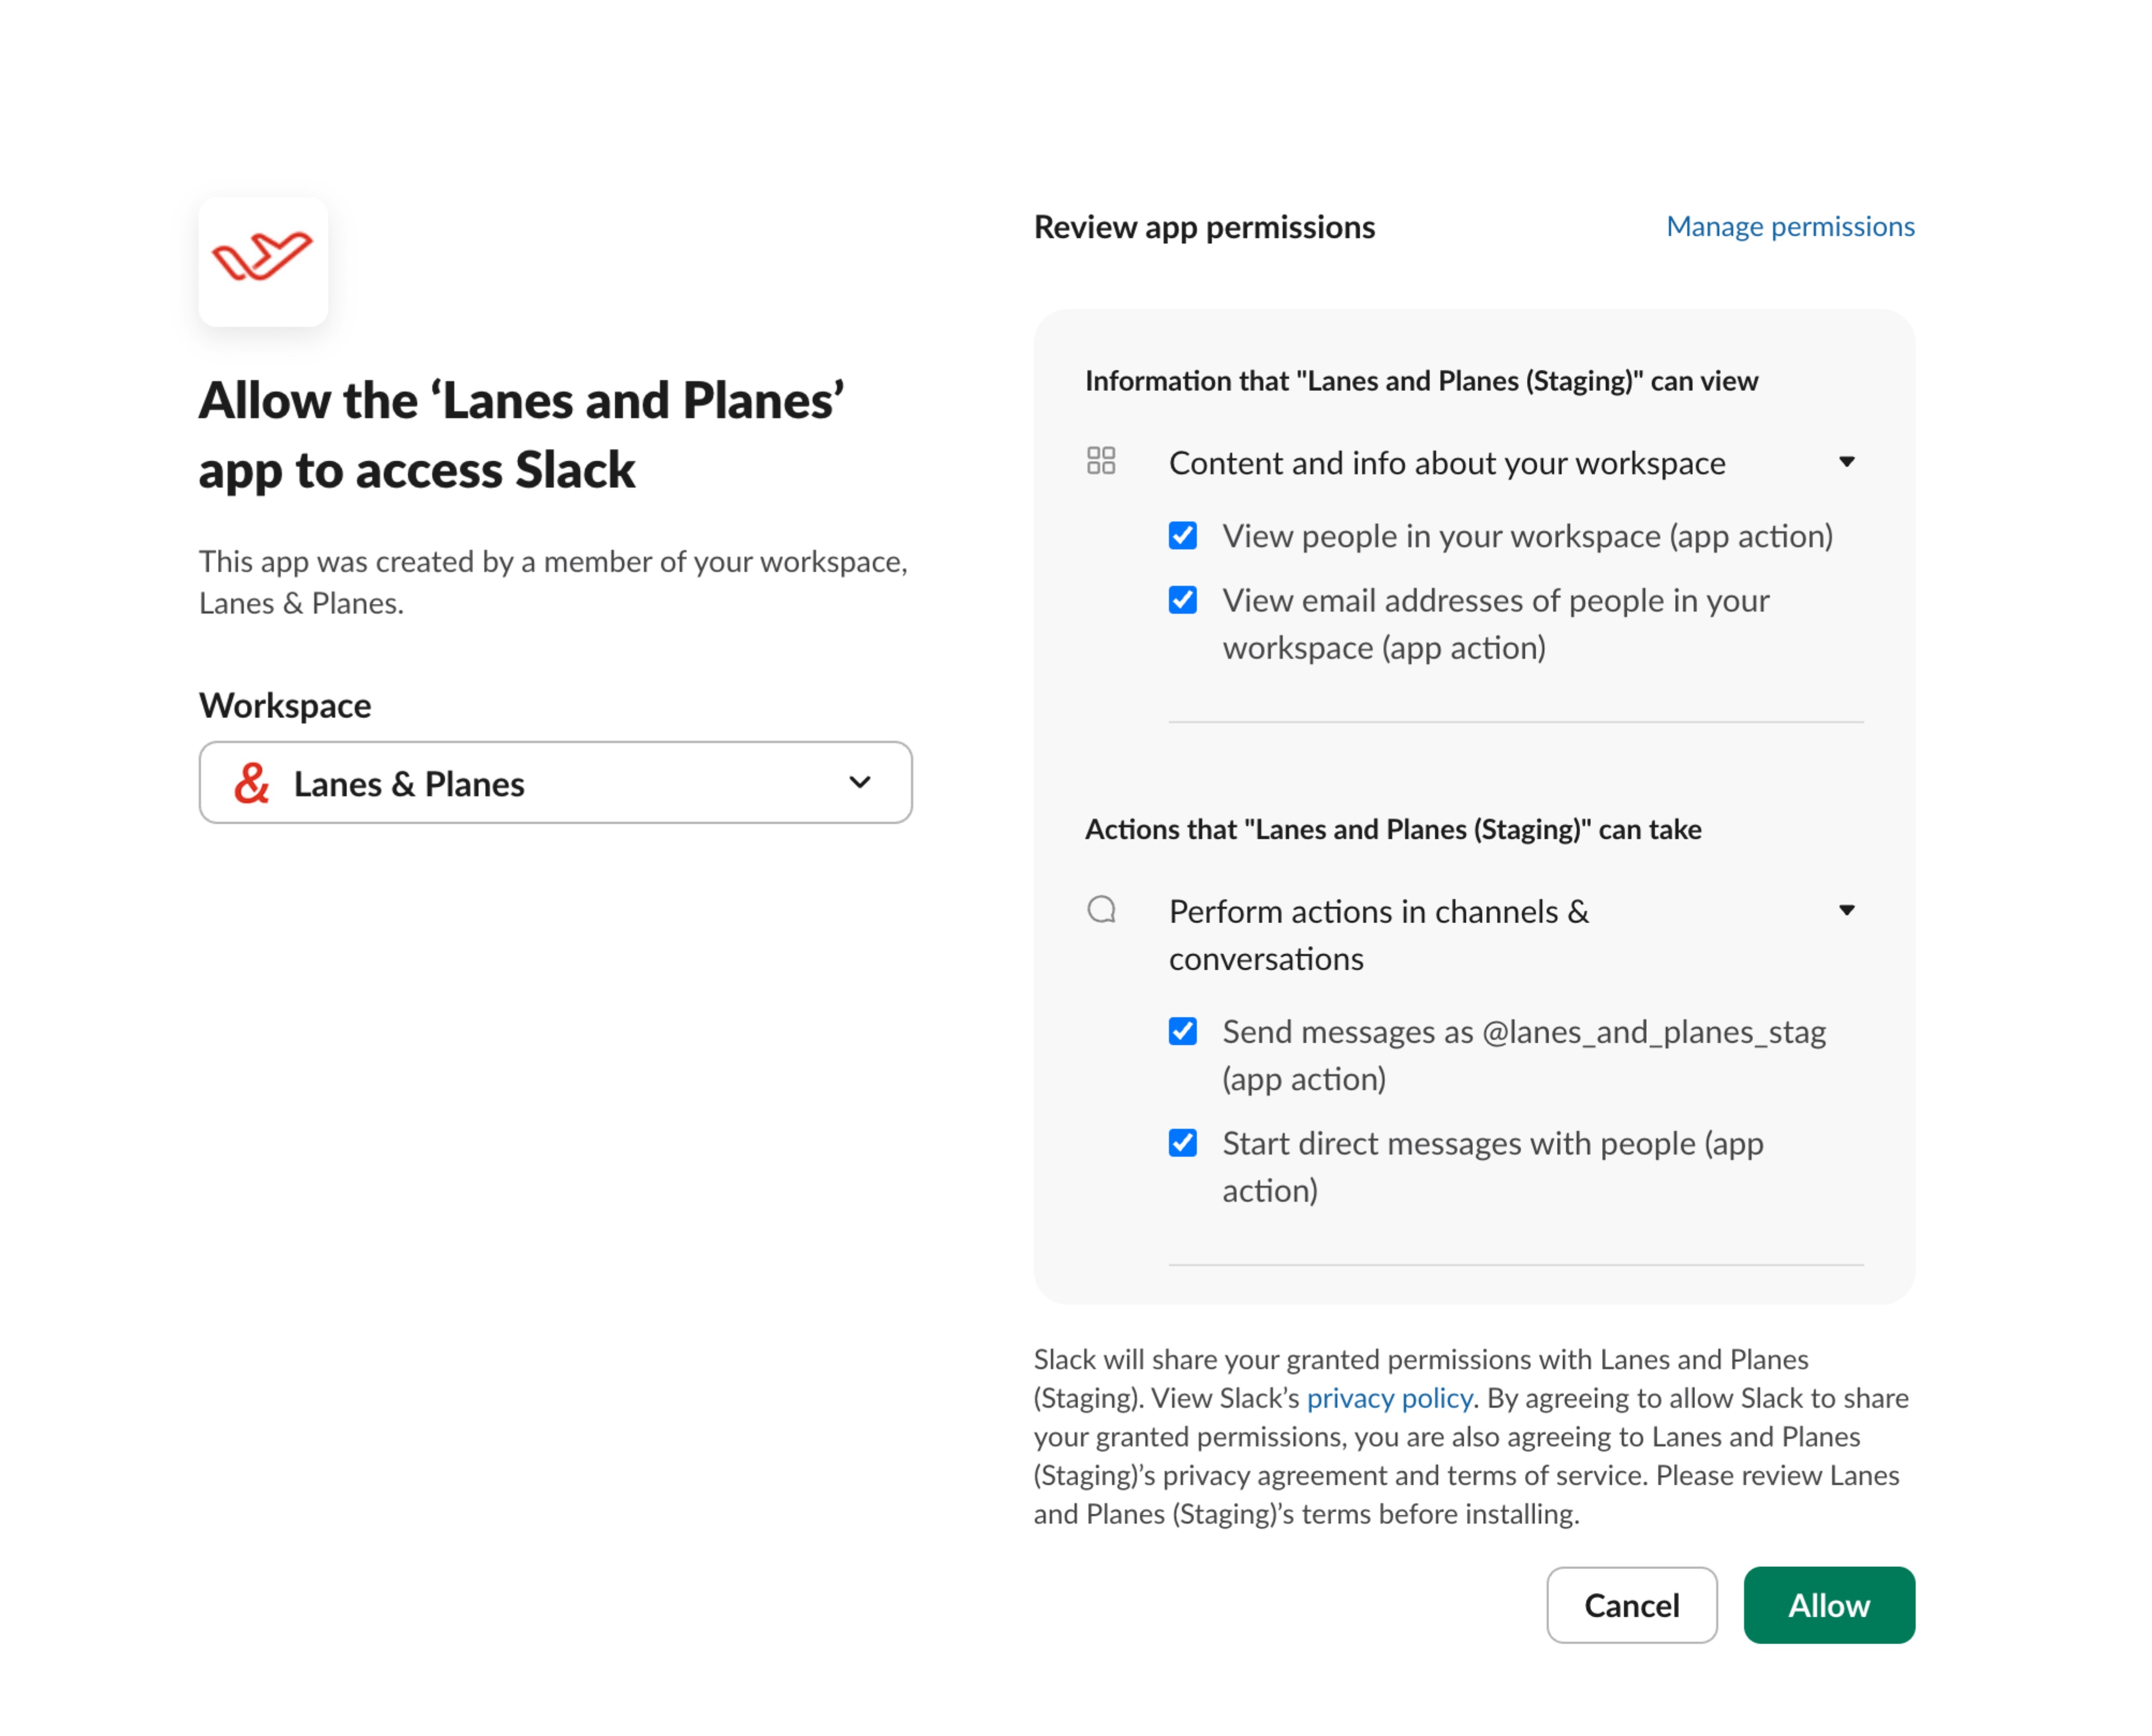Uncheck View people in your workspace
The height and width of the screenshot is (1736, 2152).
(1183, 536)
